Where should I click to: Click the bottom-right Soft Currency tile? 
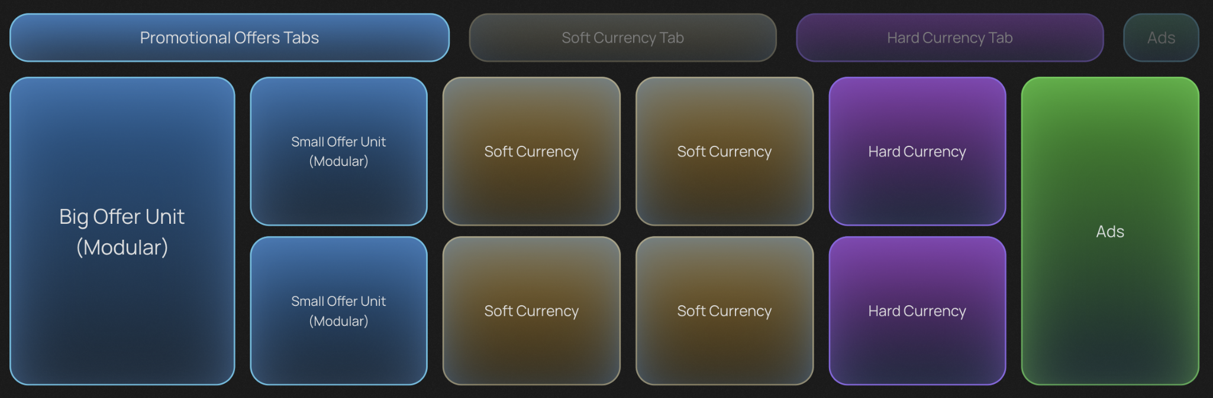pos(724,311)
